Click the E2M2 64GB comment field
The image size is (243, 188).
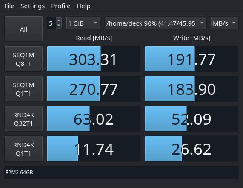(x=122, y=173)
